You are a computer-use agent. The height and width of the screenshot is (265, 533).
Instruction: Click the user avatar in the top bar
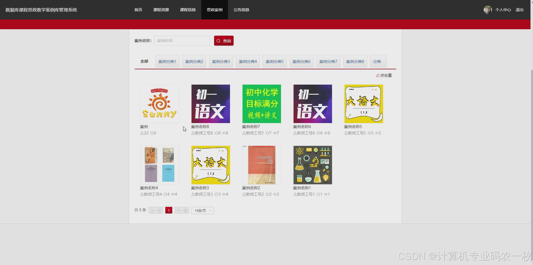(487, 9)
